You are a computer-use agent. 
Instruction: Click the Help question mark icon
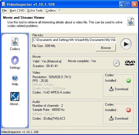(x=15, y=78)
